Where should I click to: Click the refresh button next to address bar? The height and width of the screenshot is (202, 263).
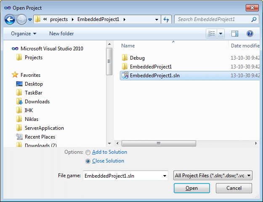click(x=166, y=19)
